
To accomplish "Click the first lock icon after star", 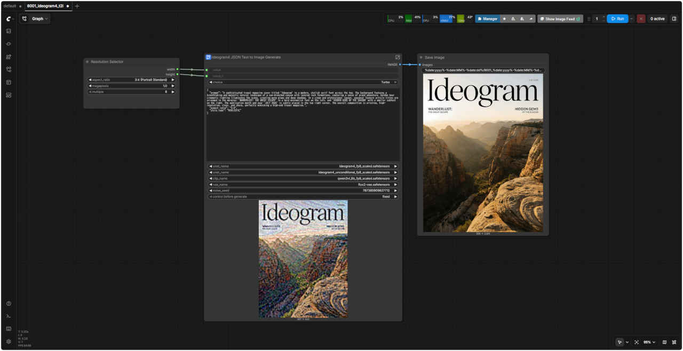I will 513,19.
